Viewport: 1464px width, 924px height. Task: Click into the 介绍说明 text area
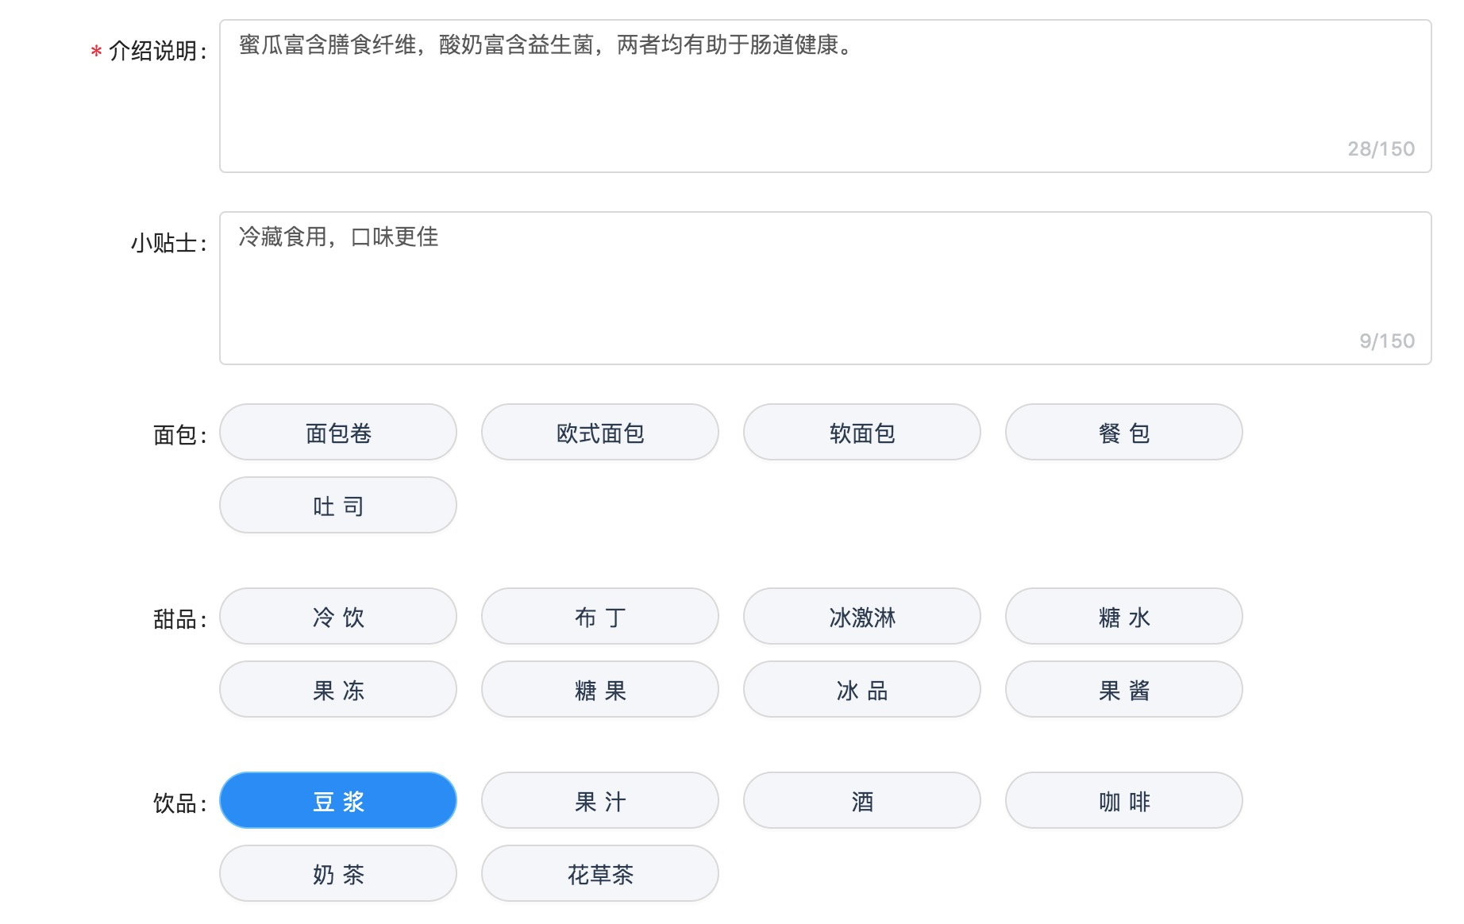point(826,96)
